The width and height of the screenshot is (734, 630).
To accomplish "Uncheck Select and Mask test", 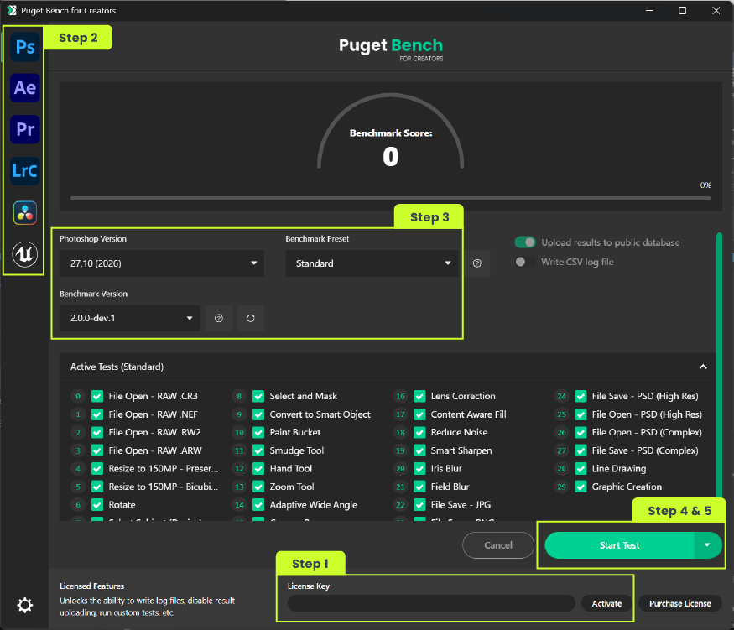I will pos(258,397).
